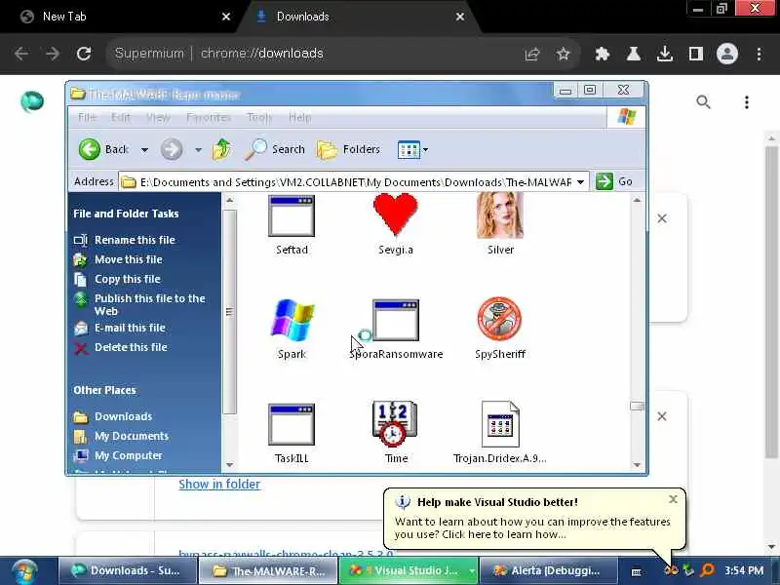Image resolution: width=780 pixels, height=585 pixels.
Task: Click the Help make Visual Studio better balloon
Action: [533, 518]
